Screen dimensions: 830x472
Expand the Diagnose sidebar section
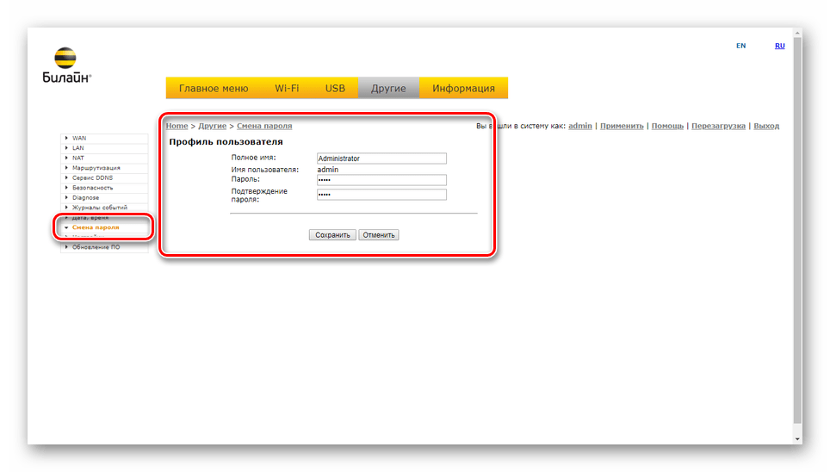(105, 197)
